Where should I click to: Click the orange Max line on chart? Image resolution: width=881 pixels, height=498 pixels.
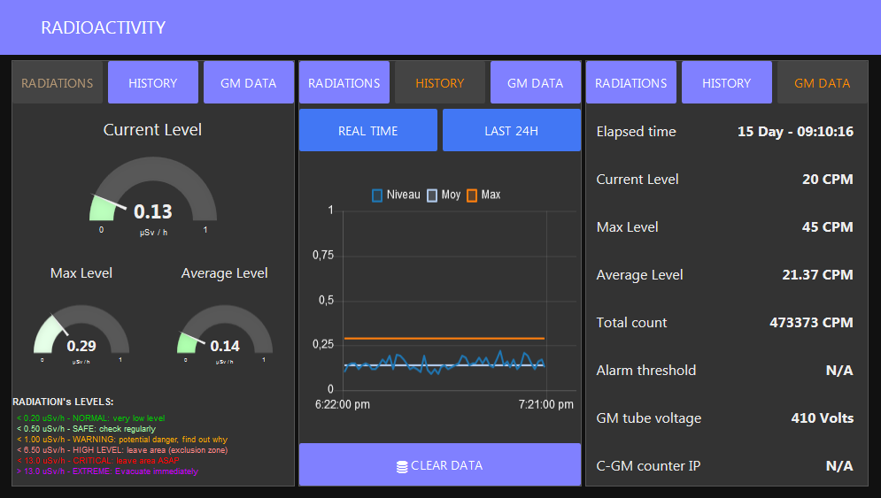tap(444, 339)
